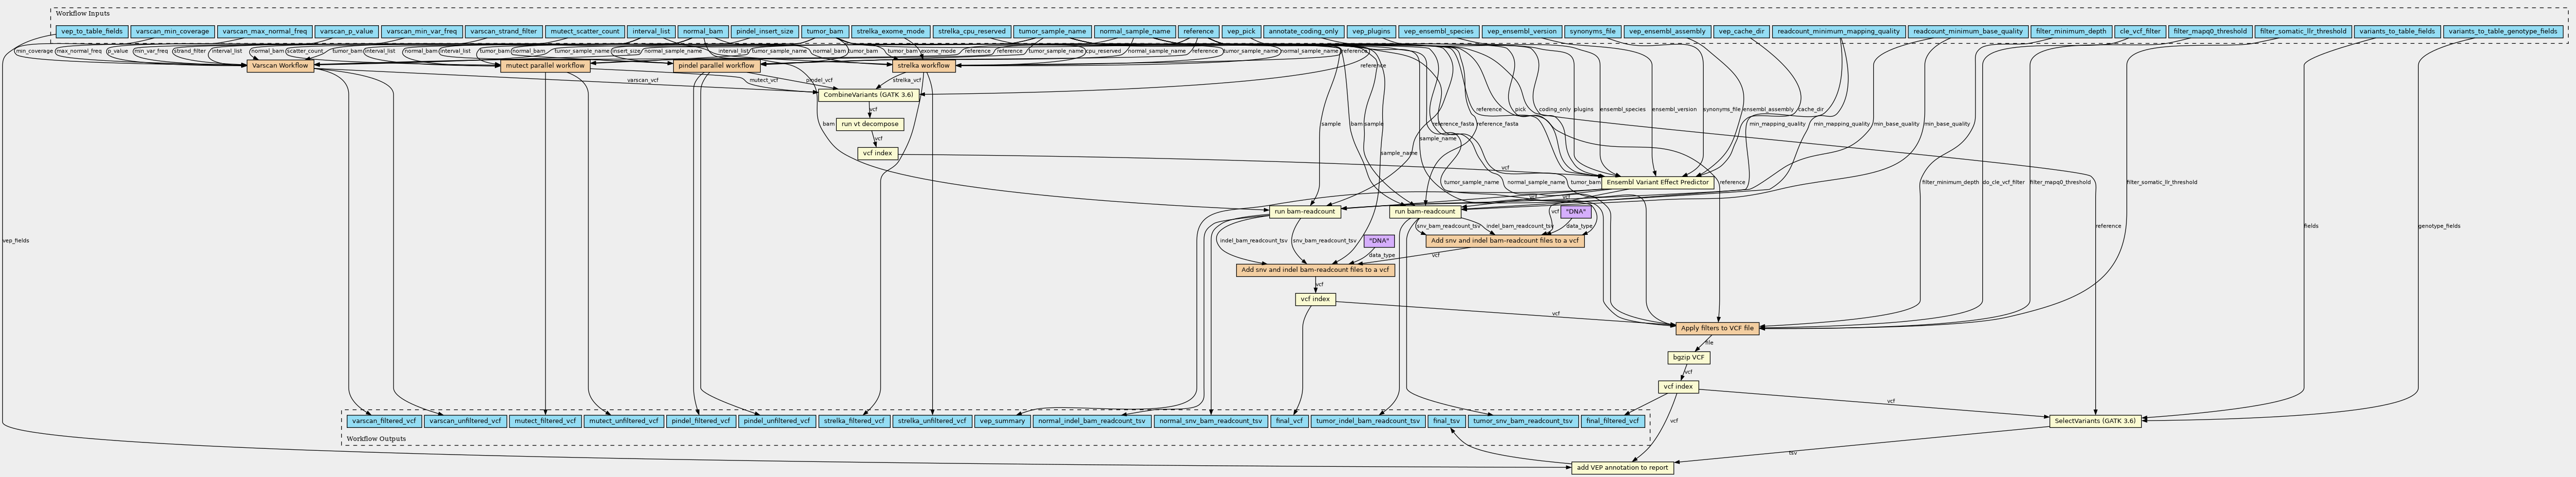Click the CombineVariants (GATK 3.6) step

(869, 95)
